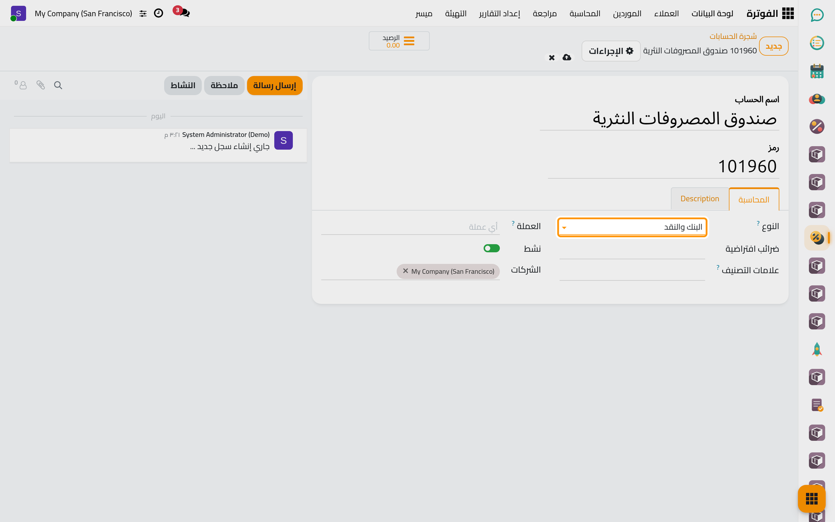Open the Discuss chat bubble sidebar icon
The image size is (835, 522).
817,15
